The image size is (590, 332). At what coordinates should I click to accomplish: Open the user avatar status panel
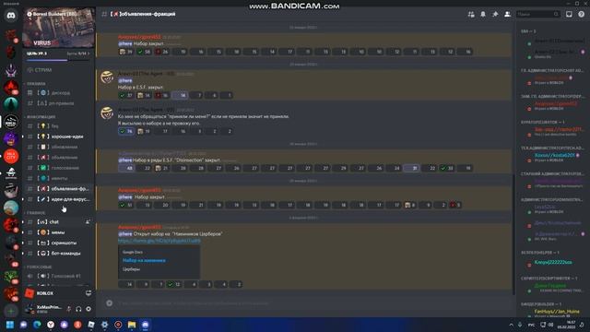29,309
